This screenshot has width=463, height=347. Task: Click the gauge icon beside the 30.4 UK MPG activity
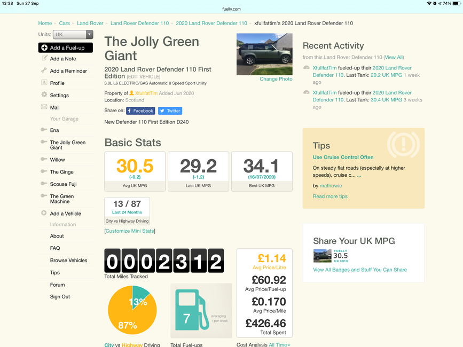coord(306,92)
